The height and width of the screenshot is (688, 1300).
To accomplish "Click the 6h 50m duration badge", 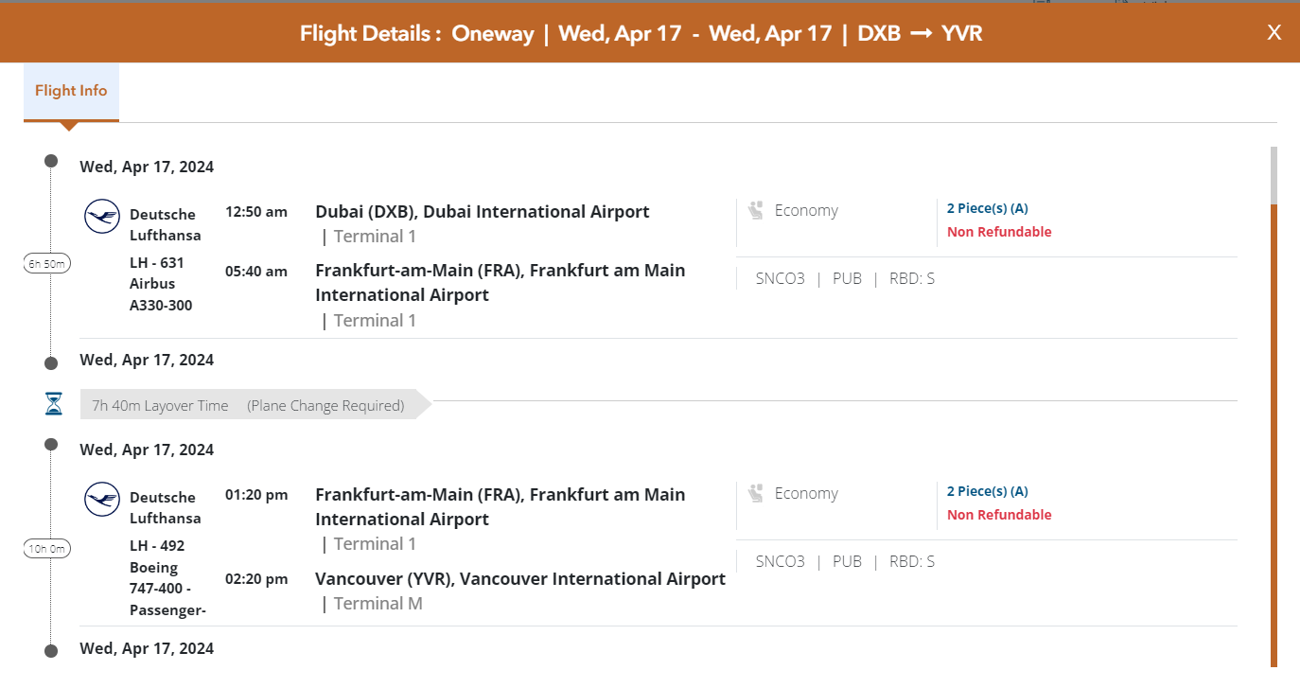I will coord(47,264).
